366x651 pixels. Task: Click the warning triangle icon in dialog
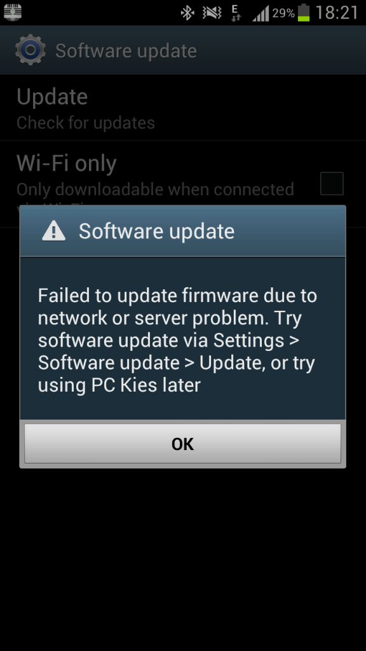click(53, 231)
